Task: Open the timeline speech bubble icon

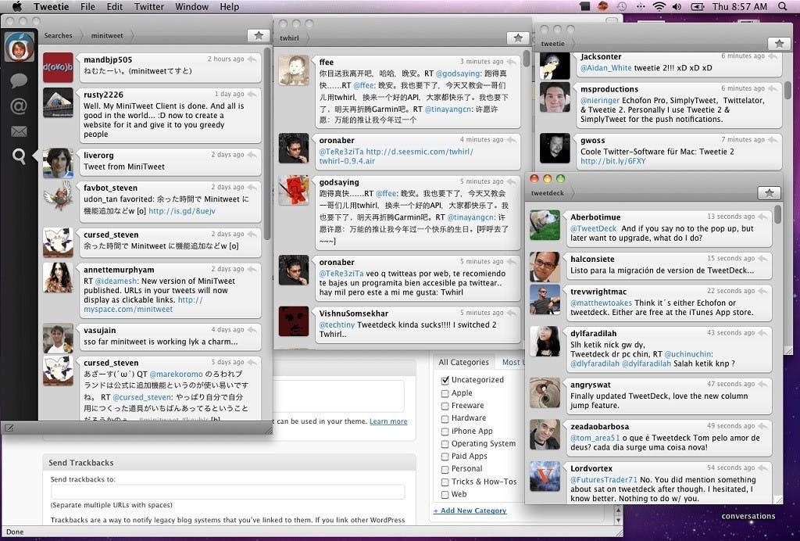Action: tap(19, 80)
